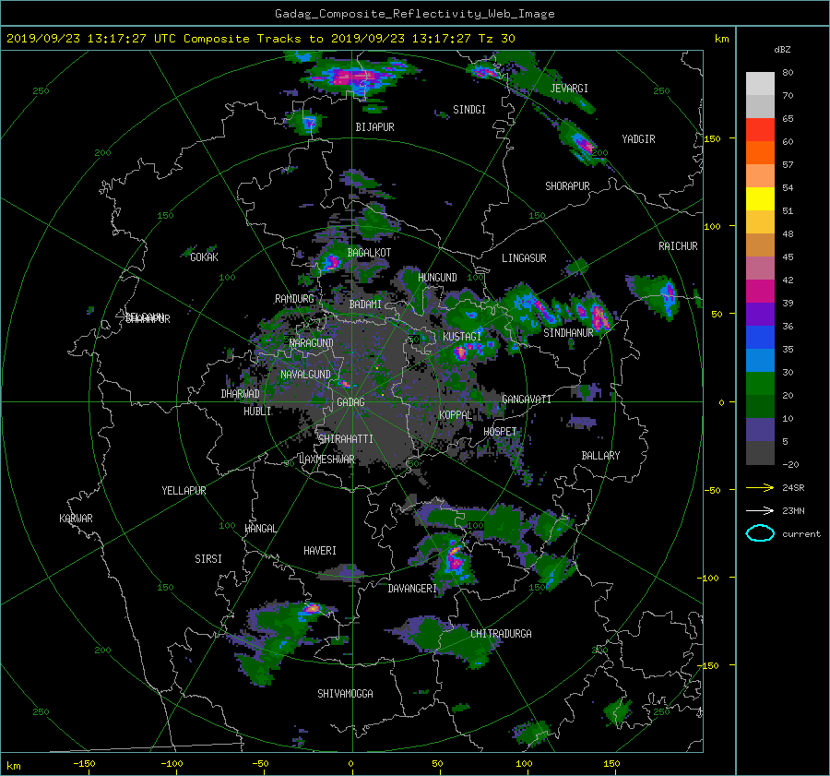The width and height of the screenshot is (830, 776).
Task: Click the BAGALKOT city label
Action: pos(369,253)
